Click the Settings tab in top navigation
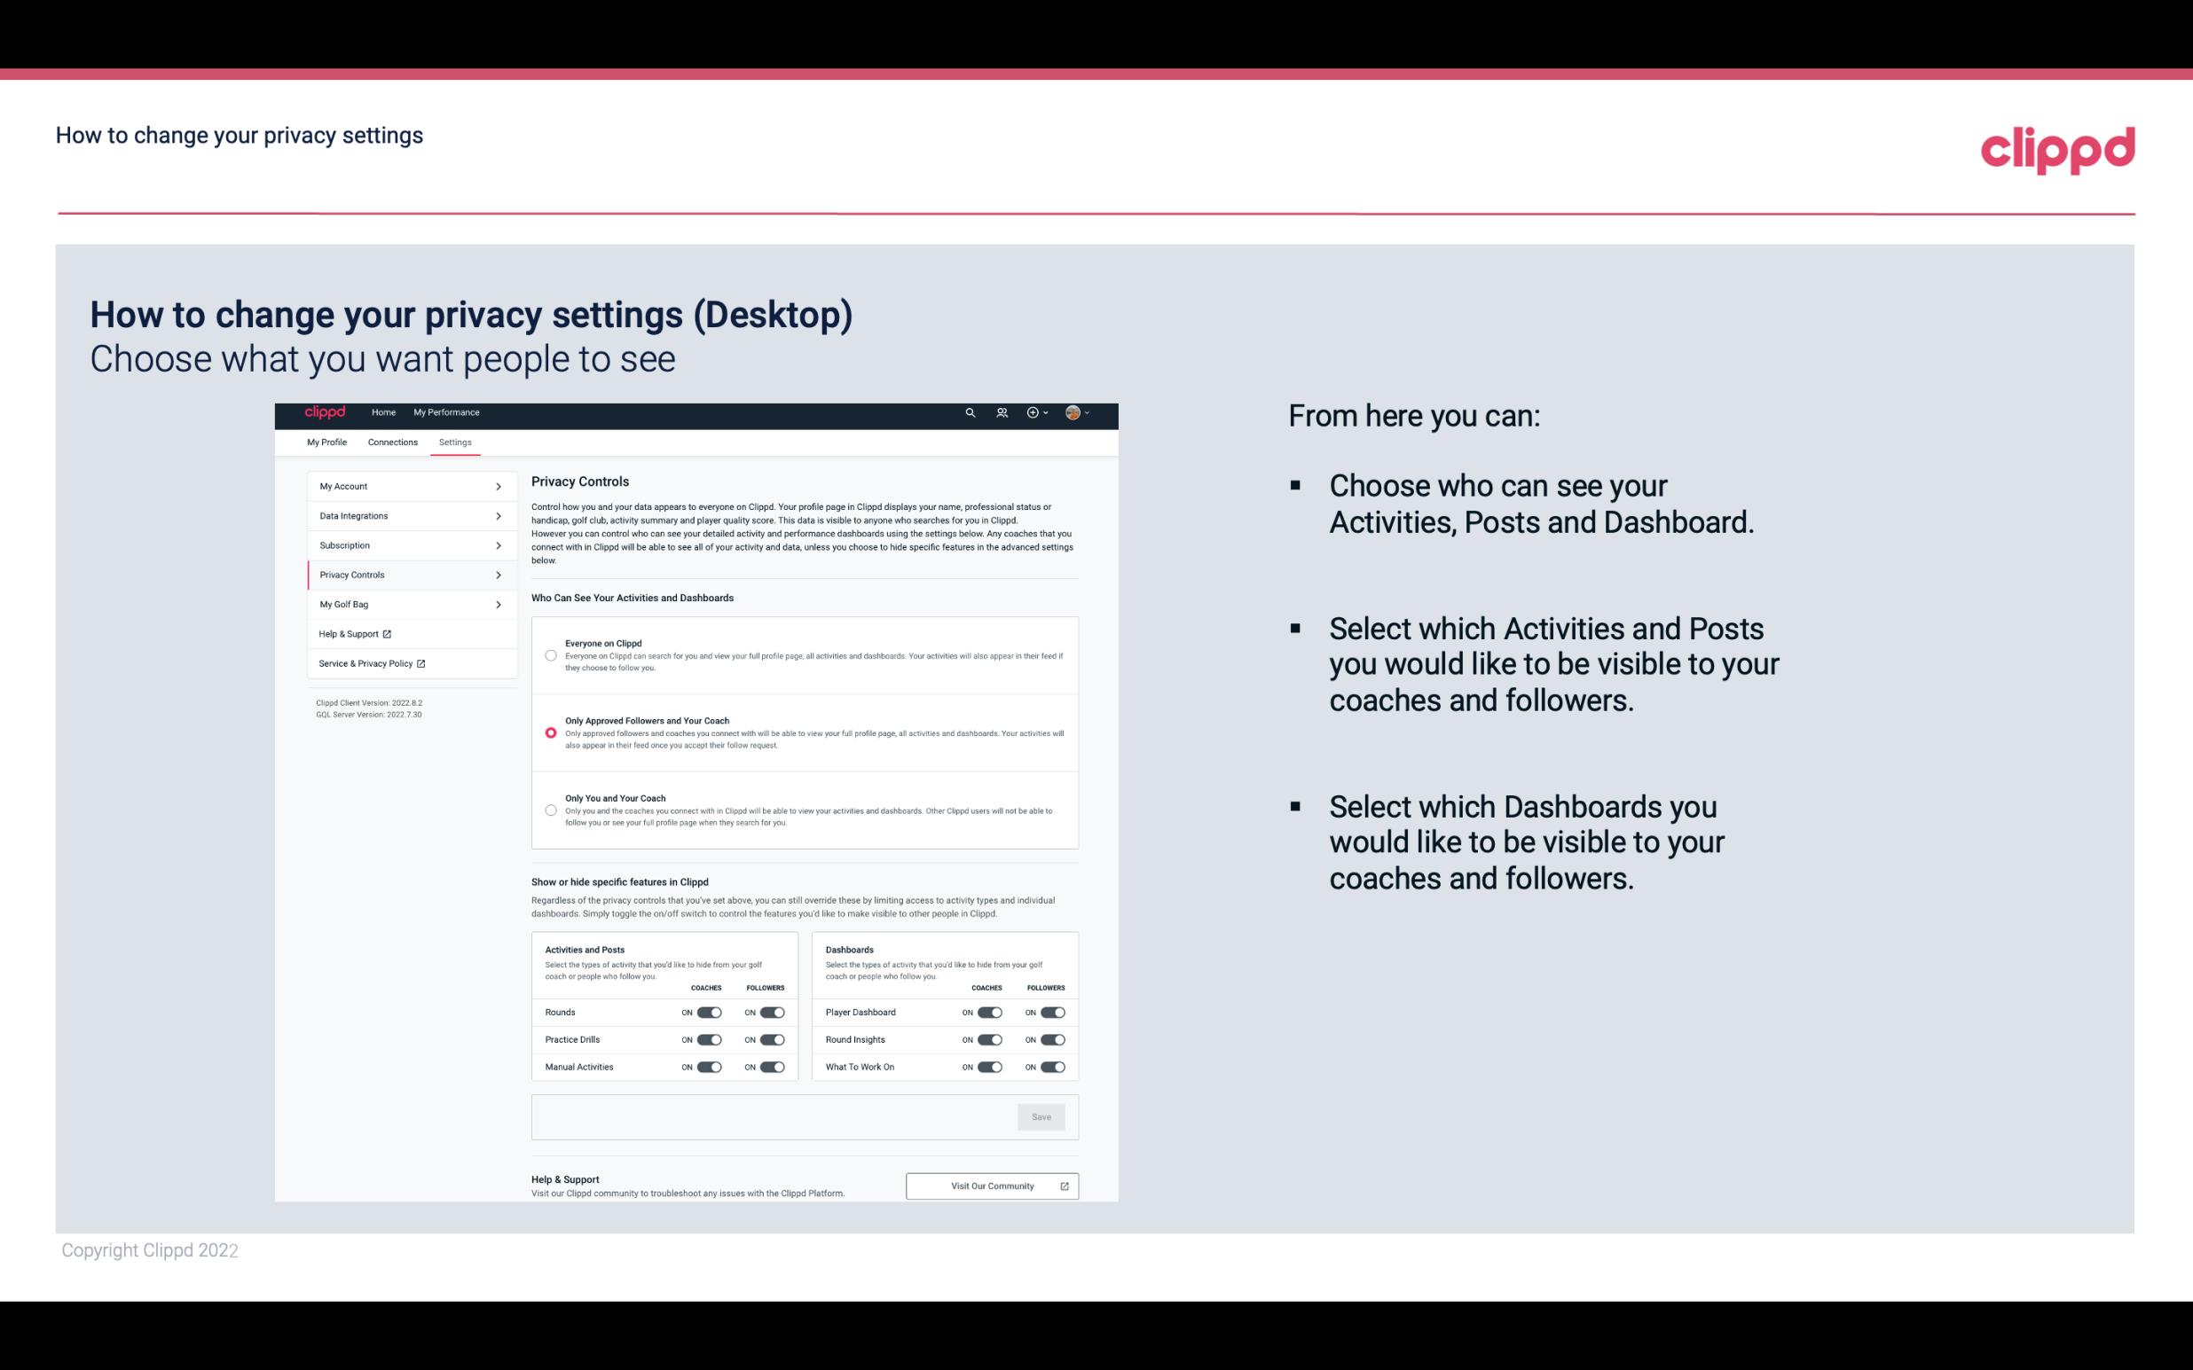The height and width of the screenshot is (1370, 2193). (x=455, y=442)
